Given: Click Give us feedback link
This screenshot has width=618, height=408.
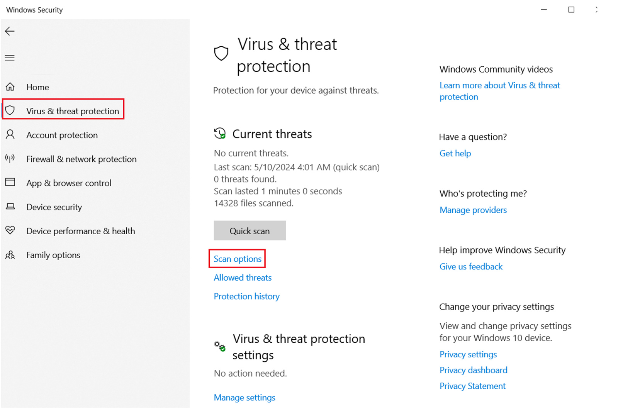Looking at the screenshot, I should pos(471,267).
